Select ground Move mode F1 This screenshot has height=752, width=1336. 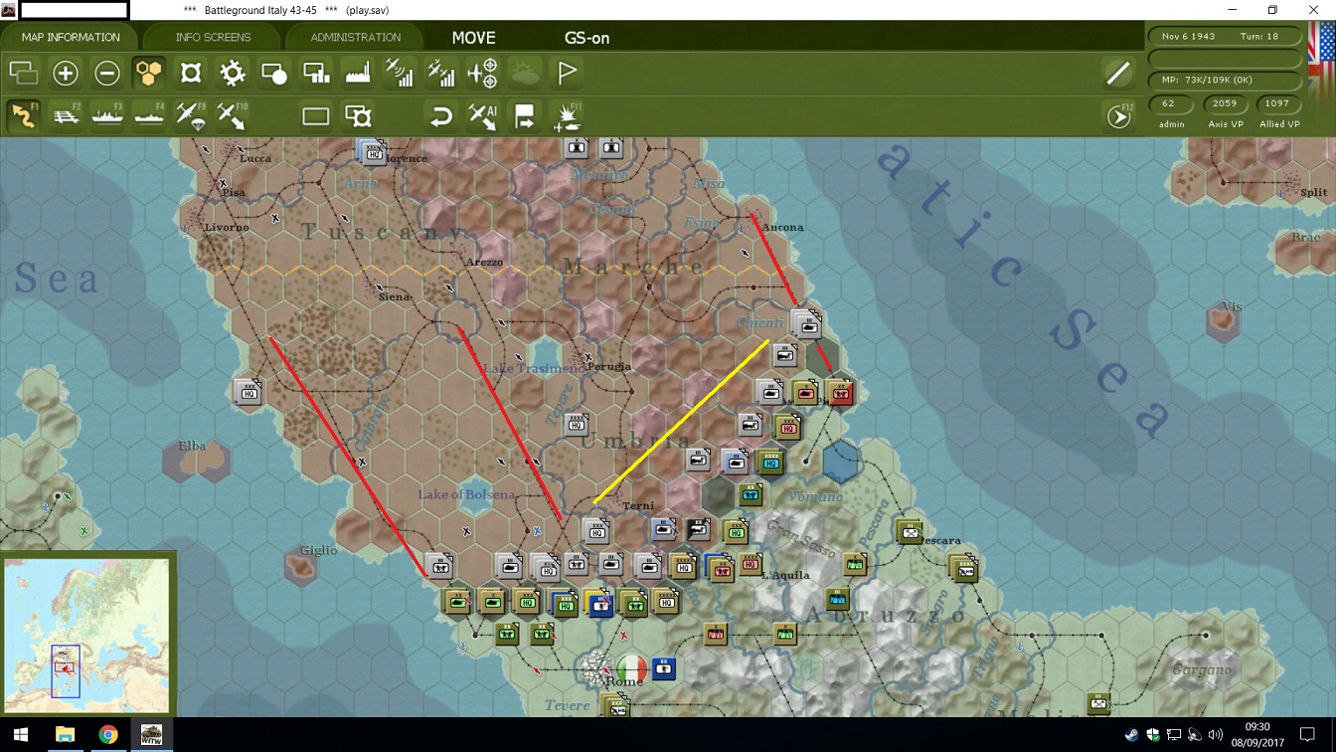point(24,116)
